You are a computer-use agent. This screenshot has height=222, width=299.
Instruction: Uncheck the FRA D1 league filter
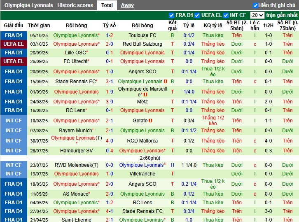pyautogui.click(x=172, y=15)
